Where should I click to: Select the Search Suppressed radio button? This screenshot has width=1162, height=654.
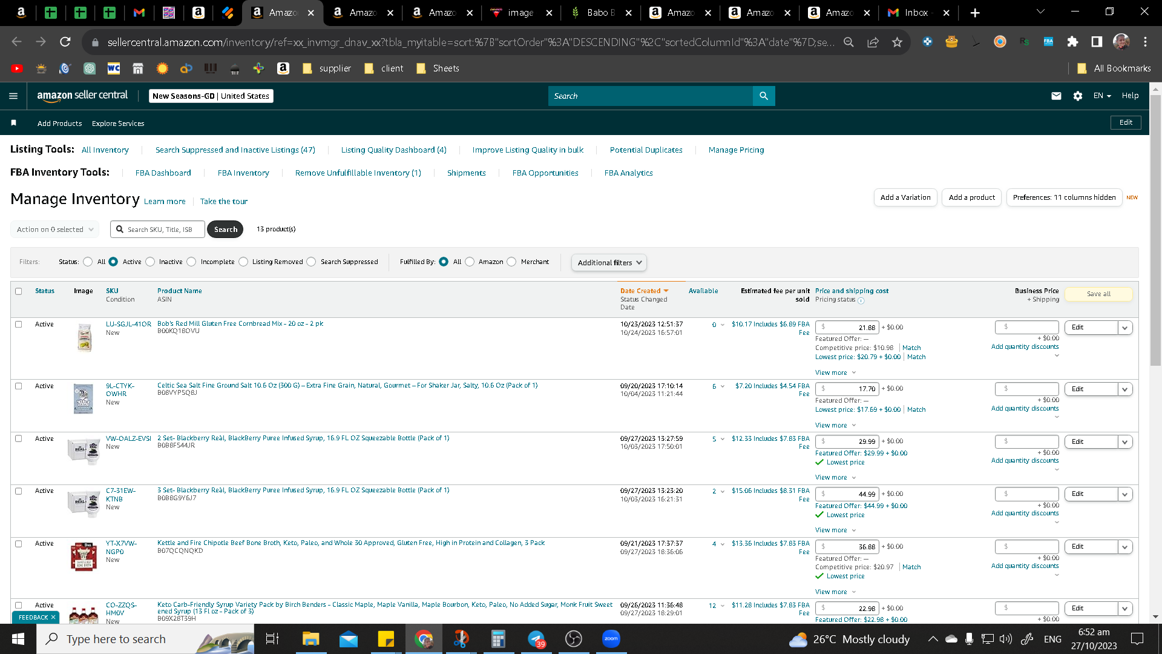[x=312, y=262]
